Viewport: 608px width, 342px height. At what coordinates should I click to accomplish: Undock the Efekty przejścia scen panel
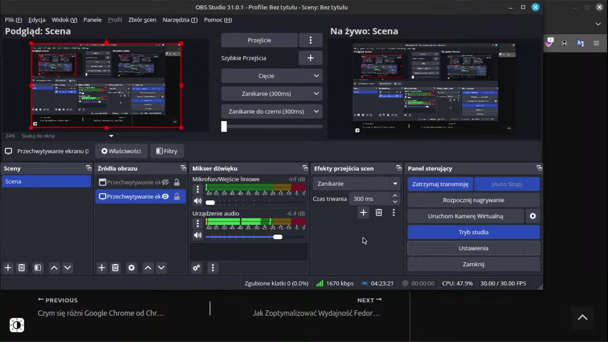(x=399, y=168)
